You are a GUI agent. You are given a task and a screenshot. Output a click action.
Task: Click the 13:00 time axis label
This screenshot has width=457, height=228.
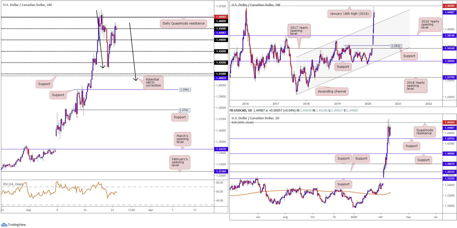click(x=131, y=210)
